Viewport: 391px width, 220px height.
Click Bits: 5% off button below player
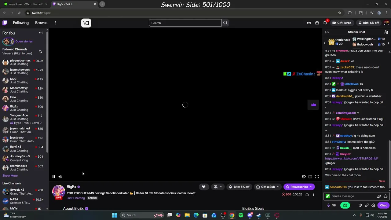coord(239,187)
